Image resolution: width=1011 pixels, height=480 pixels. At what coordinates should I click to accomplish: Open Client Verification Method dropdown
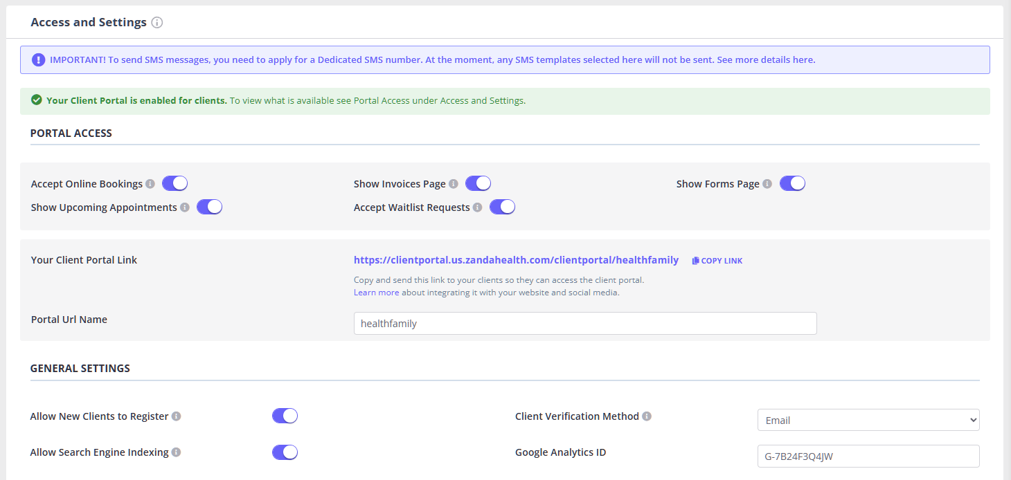pyautogui.click(x=868, y=420)
